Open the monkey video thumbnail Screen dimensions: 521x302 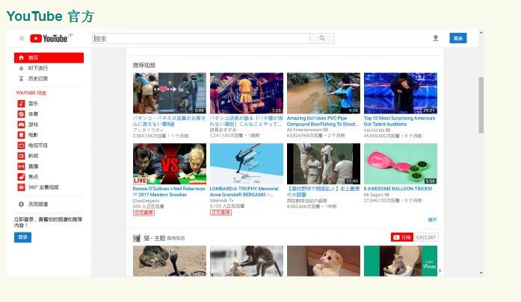[x=247, y=261]
